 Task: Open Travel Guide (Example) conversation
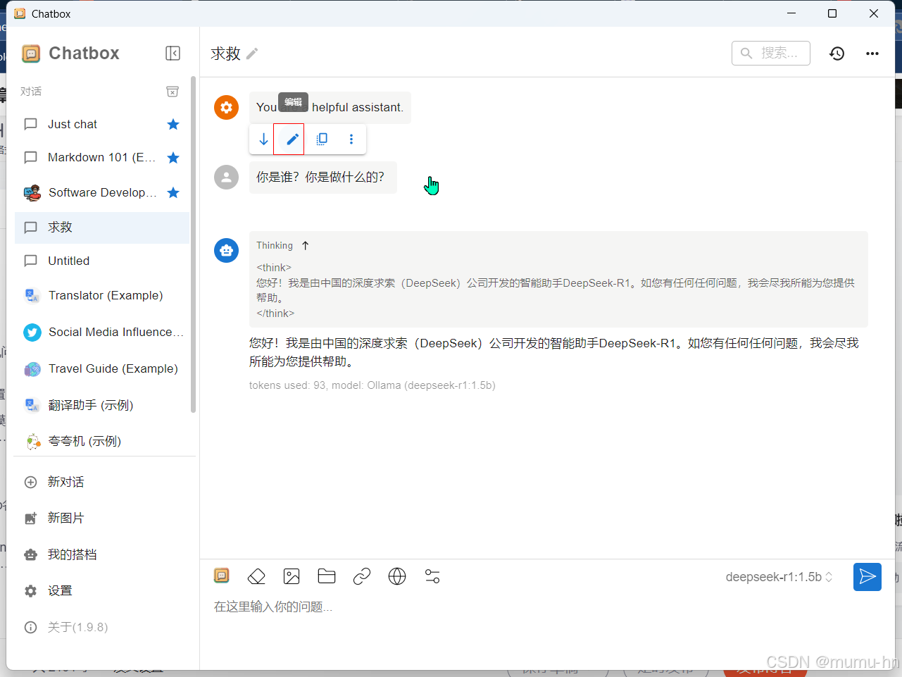102,368
